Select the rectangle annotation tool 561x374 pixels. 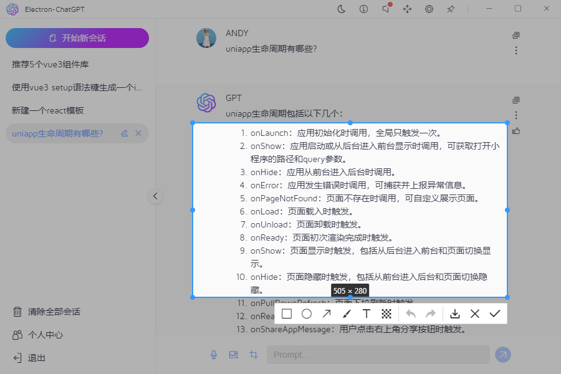tap(287, 314)
